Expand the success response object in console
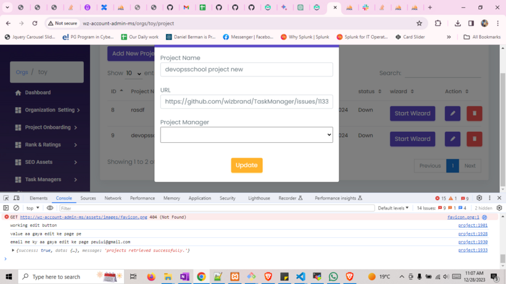 click(13, 250)
